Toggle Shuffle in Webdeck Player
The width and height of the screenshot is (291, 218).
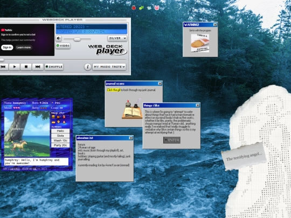(54, 67)
